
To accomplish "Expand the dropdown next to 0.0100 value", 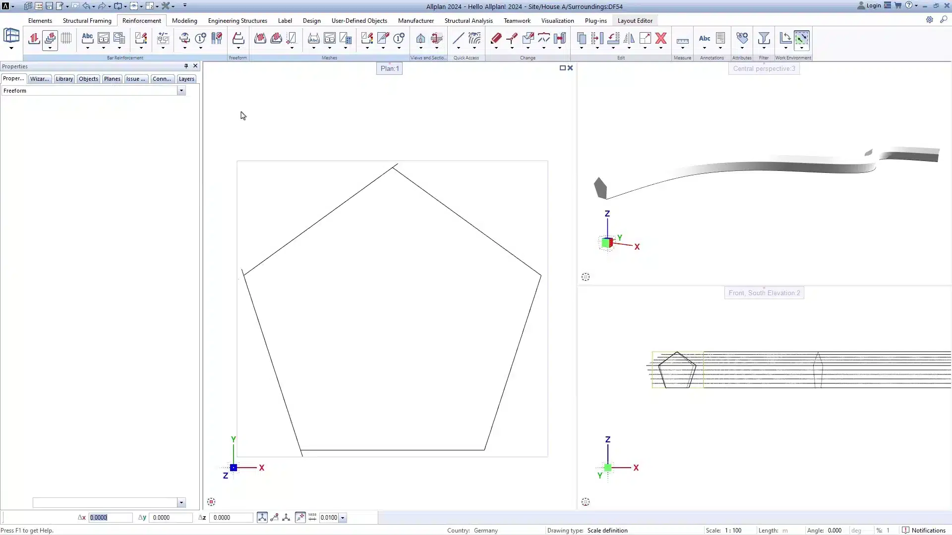I will [342, 517].
